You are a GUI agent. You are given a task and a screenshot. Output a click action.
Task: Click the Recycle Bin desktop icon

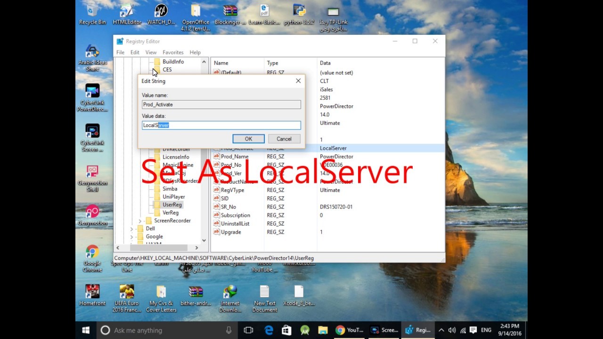(x=92, y=15)
